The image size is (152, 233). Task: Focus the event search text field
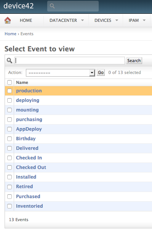70,61
